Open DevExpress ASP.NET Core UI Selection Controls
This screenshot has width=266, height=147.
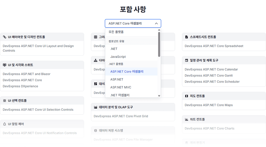[x=38, y=110]
